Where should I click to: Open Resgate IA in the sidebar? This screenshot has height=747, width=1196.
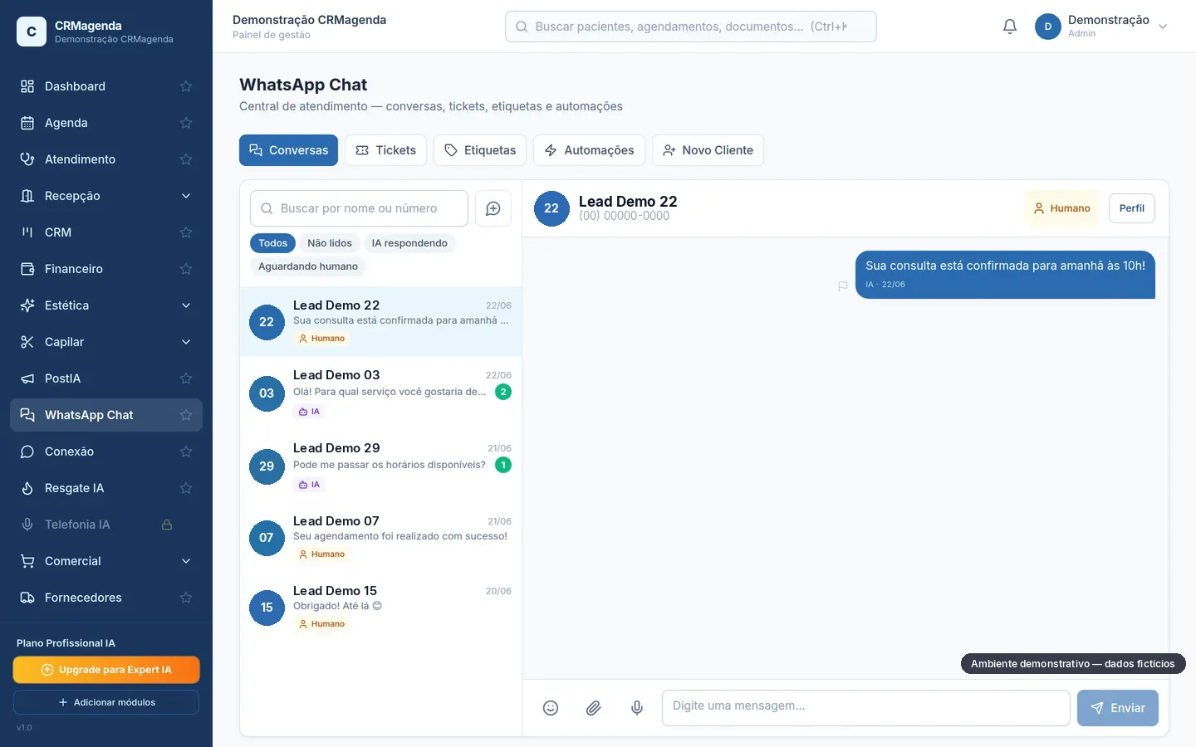(106, 488)
